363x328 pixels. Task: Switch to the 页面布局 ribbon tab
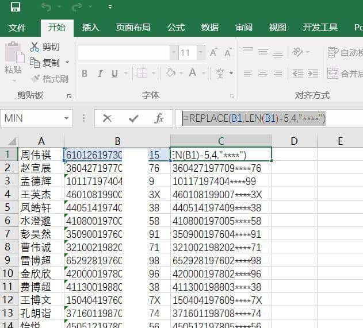click(x=133, y=28)
